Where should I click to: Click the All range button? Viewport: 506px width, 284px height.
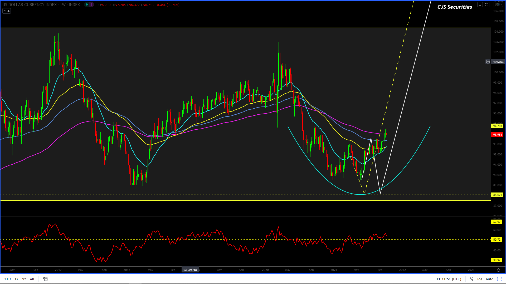32,279
